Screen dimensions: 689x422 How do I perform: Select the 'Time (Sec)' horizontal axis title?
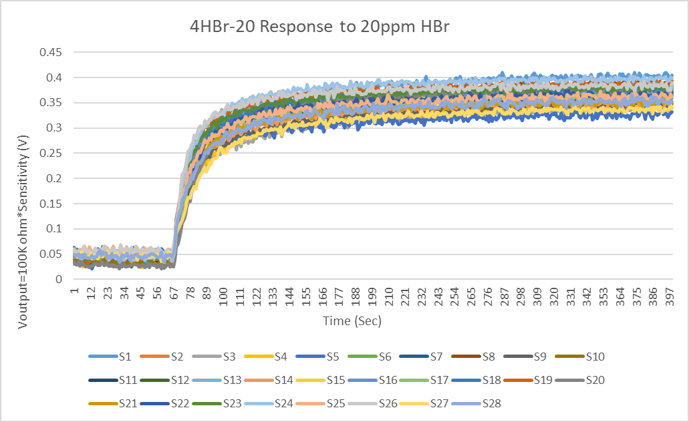click(x=352, y=321)
